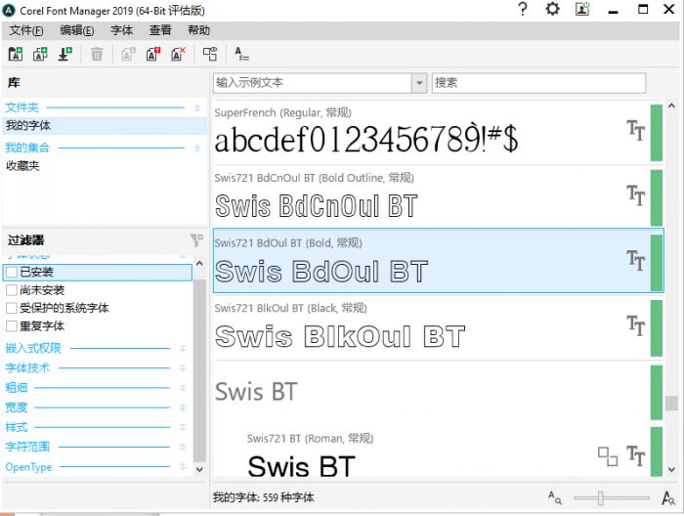
Task: Toggle the 已安装 checkbox
Action: click(x=12, y=273)
